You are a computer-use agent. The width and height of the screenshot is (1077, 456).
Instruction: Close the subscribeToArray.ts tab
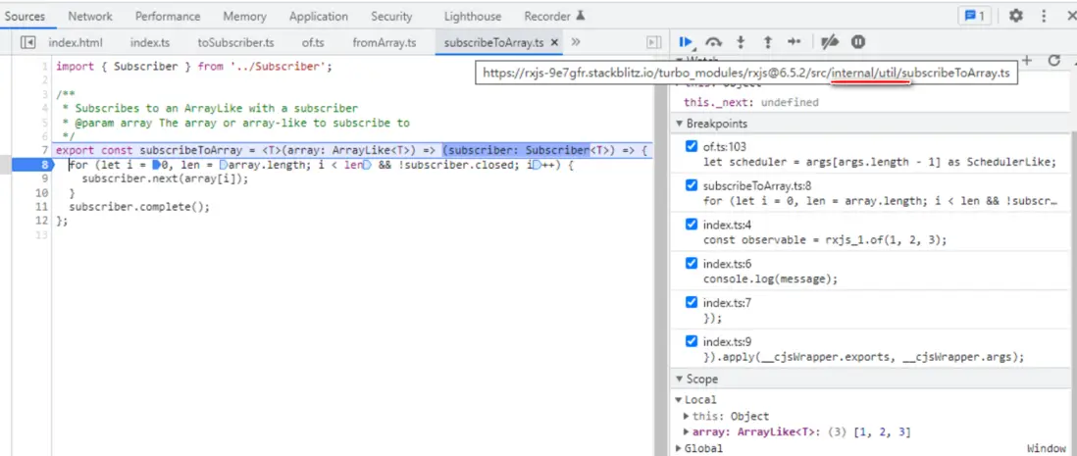[554, 42]
